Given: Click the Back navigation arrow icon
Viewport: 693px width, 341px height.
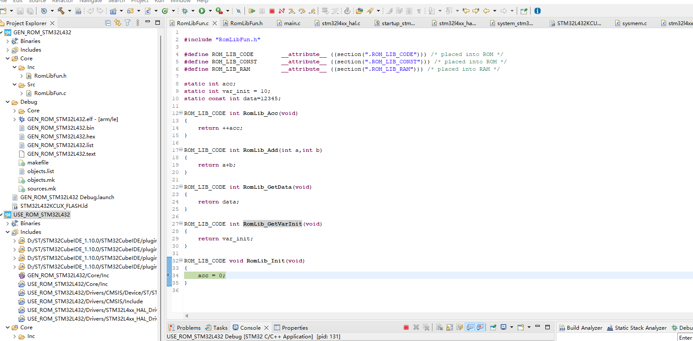Looking at the screenshot, I should point(486,11).
